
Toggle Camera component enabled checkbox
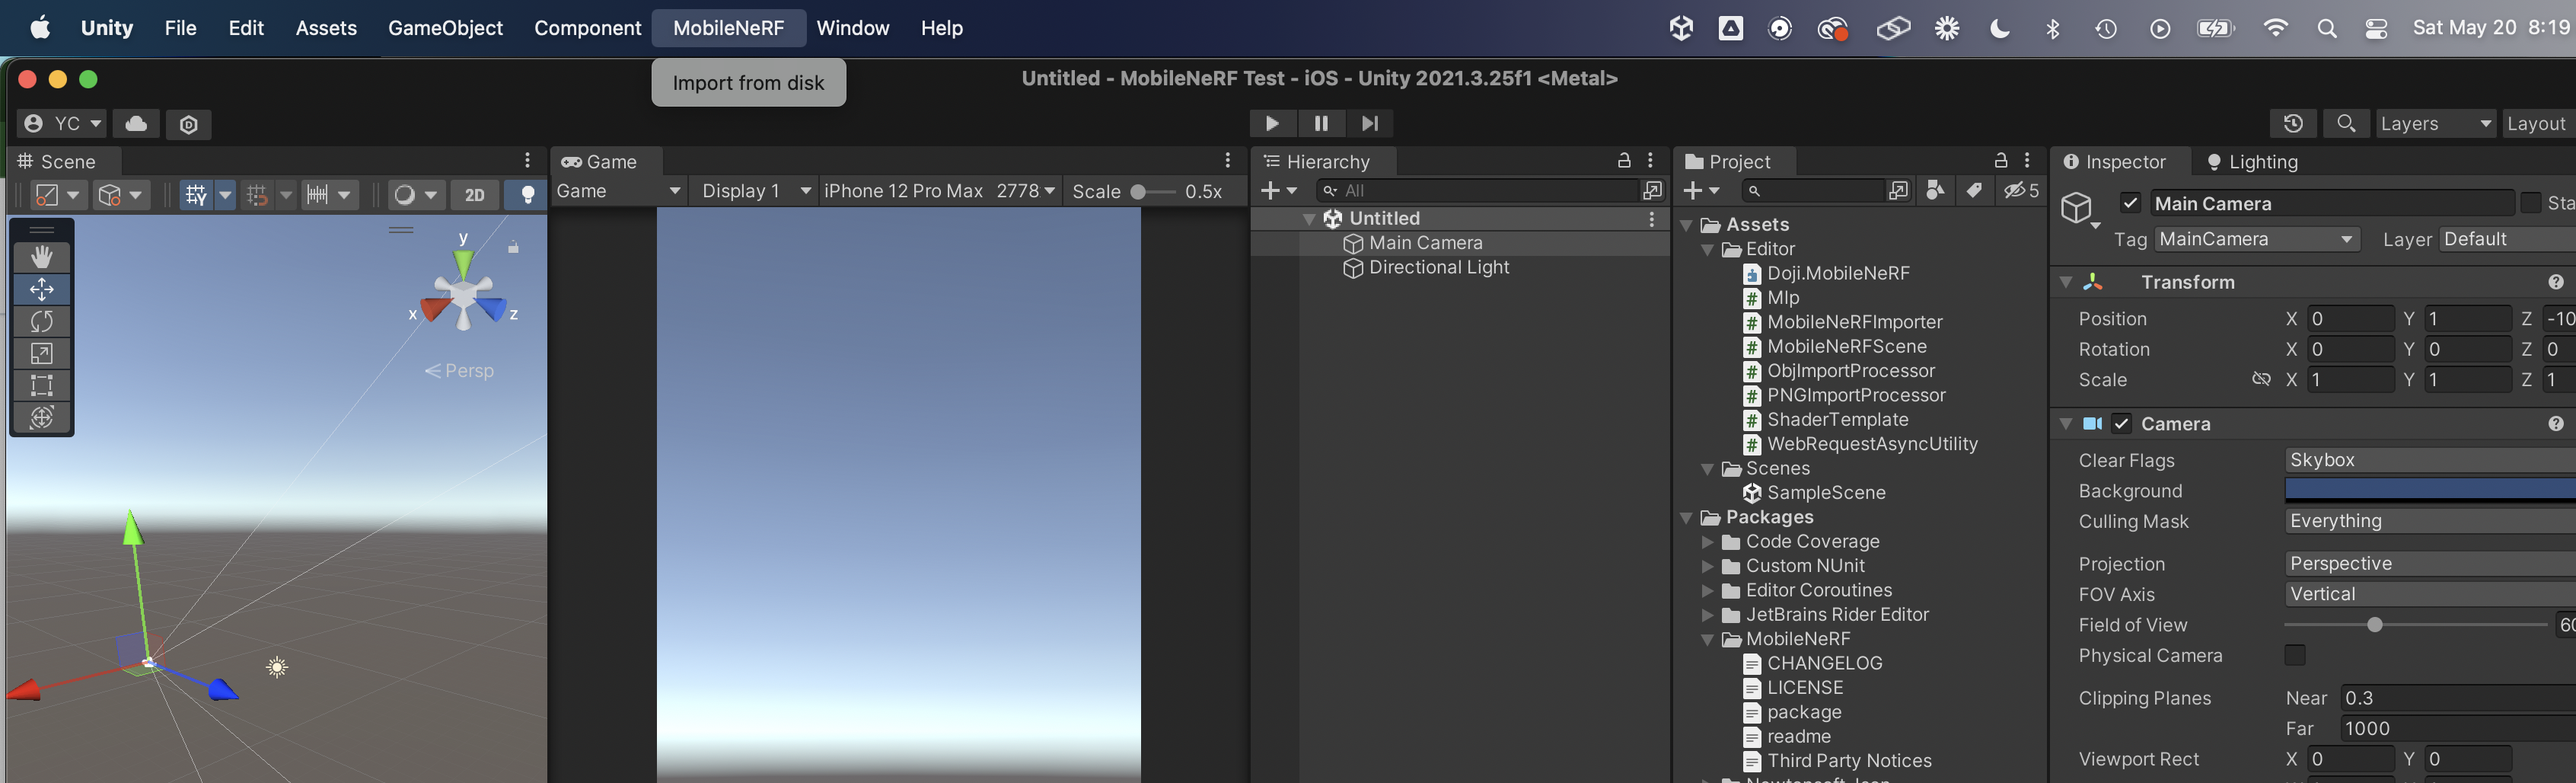pos(2121,424)
